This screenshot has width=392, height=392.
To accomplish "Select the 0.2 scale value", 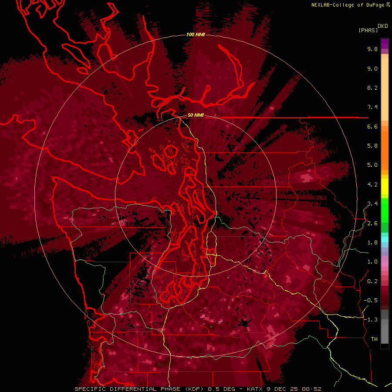I will coord(372,281).
